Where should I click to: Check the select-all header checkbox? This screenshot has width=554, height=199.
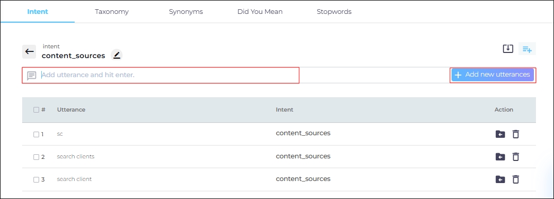36,110
